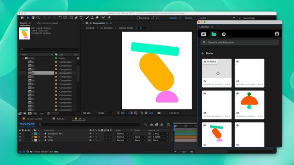Open the LottieFiles green folder workspace icon
This screenshot has height=165, width=294.
[x=214, y=34]
